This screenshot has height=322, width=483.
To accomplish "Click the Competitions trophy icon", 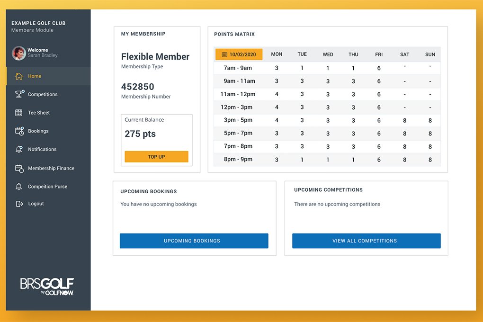I will (19, 94).
